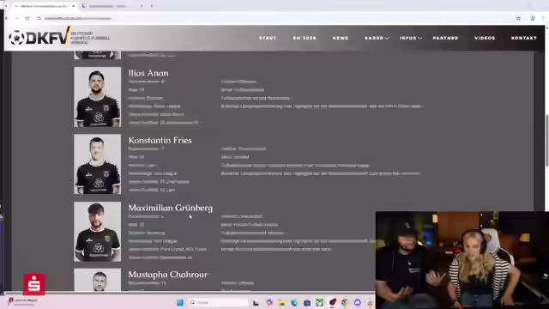
Task: Expand the INFOS dropdown menu
Action: 410,38
